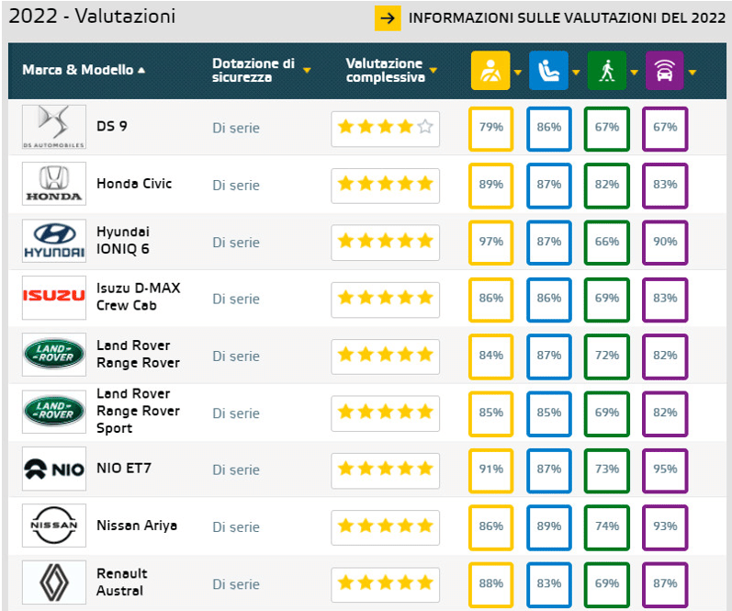Viewport: 732px width, 611px height.
Task: Click NIO ET7 pedestrian score 73%
Action: tap(607, 470)
